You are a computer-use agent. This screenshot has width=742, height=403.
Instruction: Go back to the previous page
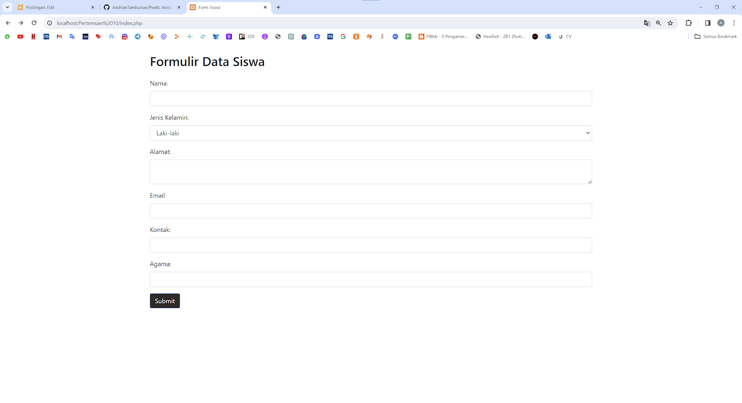point(8,23)
